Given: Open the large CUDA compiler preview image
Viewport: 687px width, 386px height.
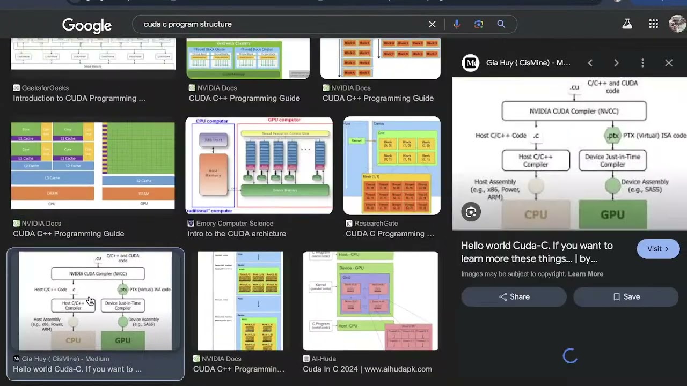Looking at the screenshot, I should coord(569,154).
